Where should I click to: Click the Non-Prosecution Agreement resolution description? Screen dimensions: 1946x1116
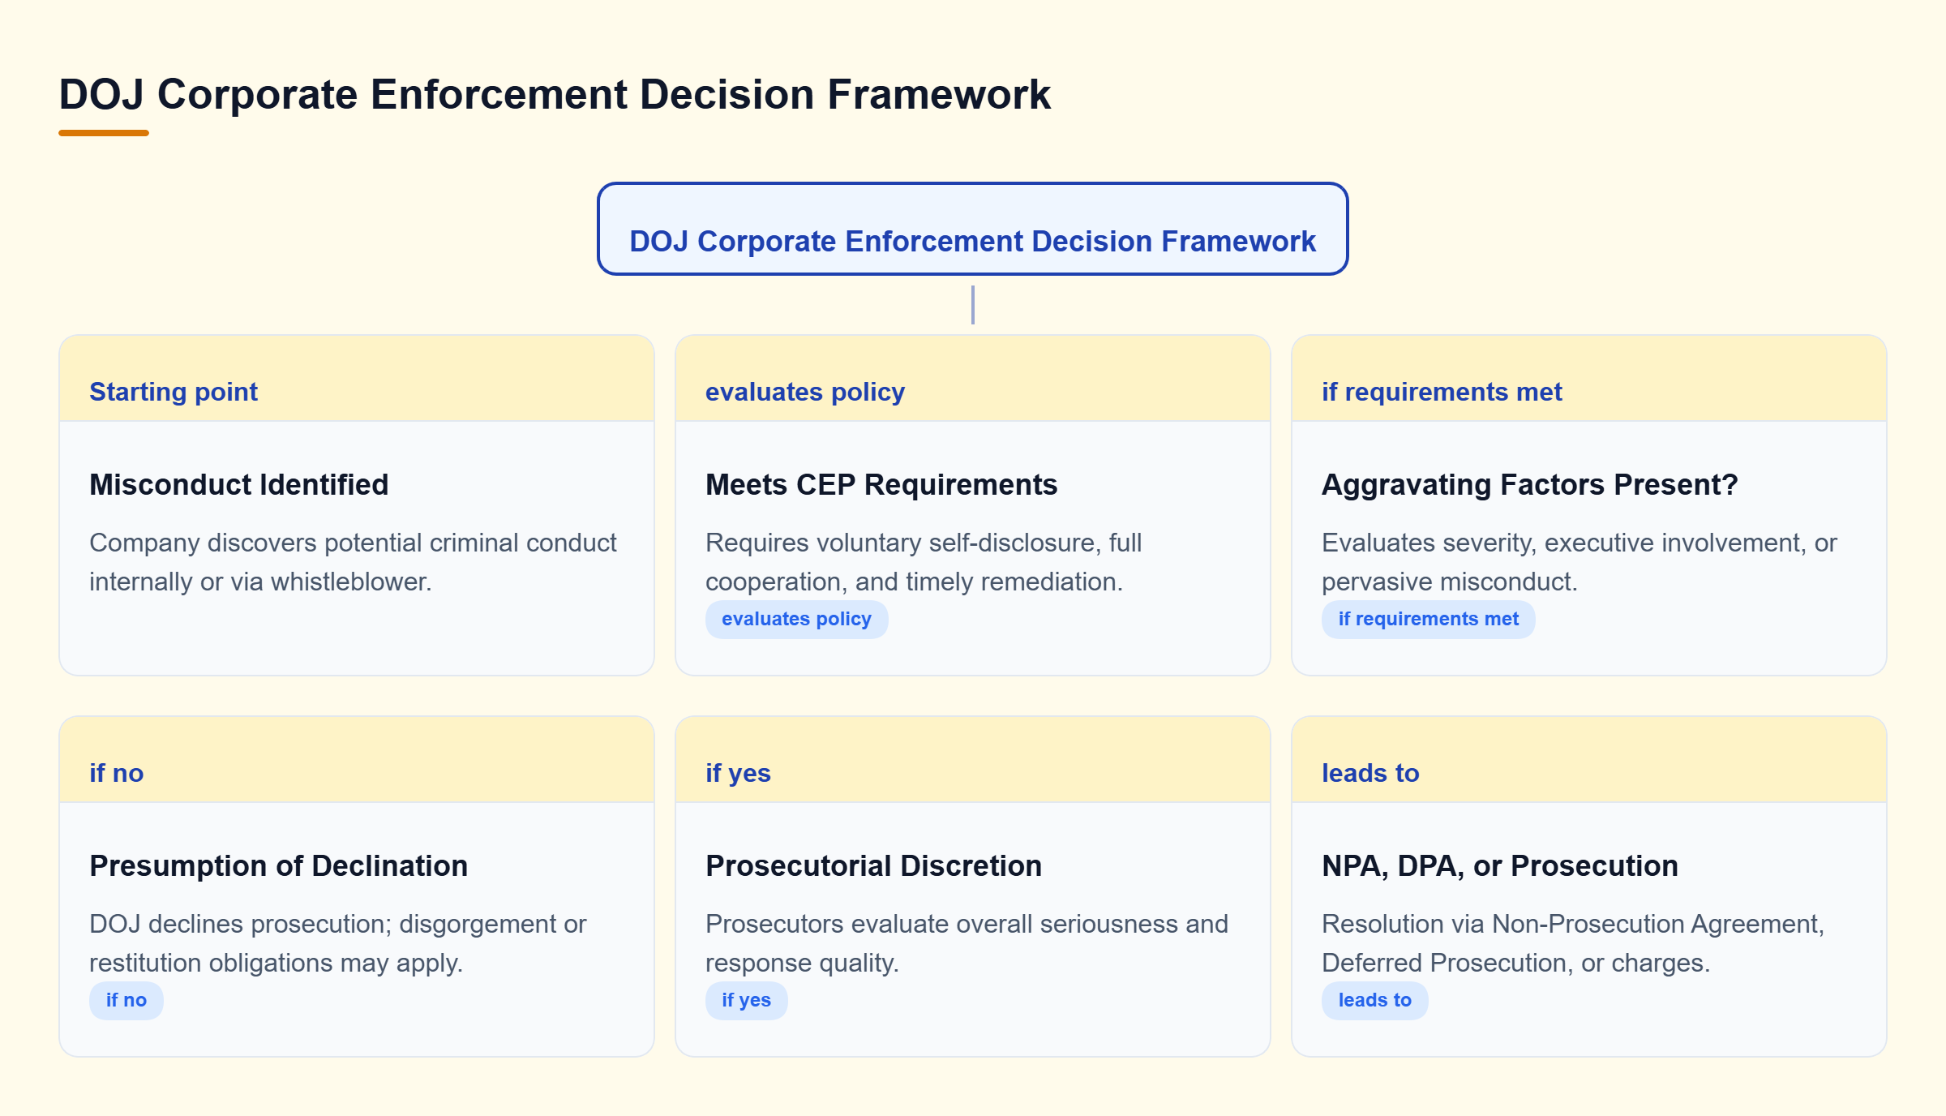(x=1573, y=943)
